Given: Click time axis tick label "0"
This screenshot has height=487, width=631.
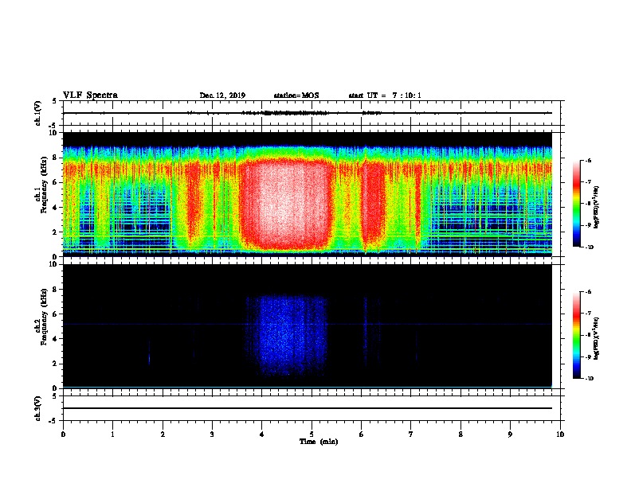Looking at the screenshot, I should pos(63,434).
